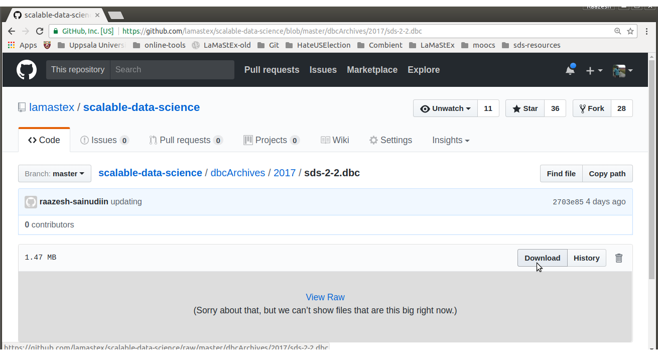Go to scalable-data-science root in breadcrumb
Image resolution: width=658 pixels, height=356 pixels.
(150, 173)
